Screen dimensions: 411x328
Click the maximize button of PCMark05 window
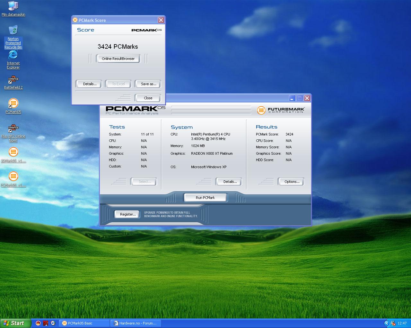pyautogui.click(x=300, y=98)
